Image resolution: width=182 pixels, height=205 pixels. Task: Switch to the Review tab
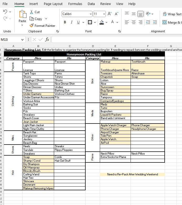pos(106,4)
